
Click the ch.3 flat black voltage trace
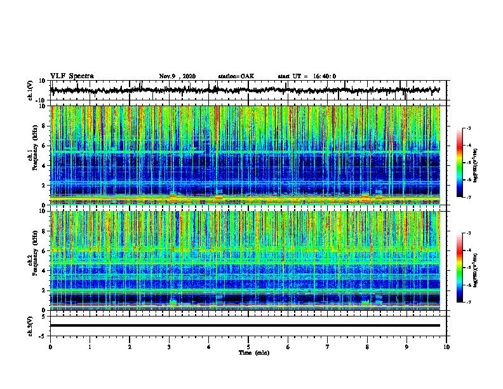pos(245,325)
